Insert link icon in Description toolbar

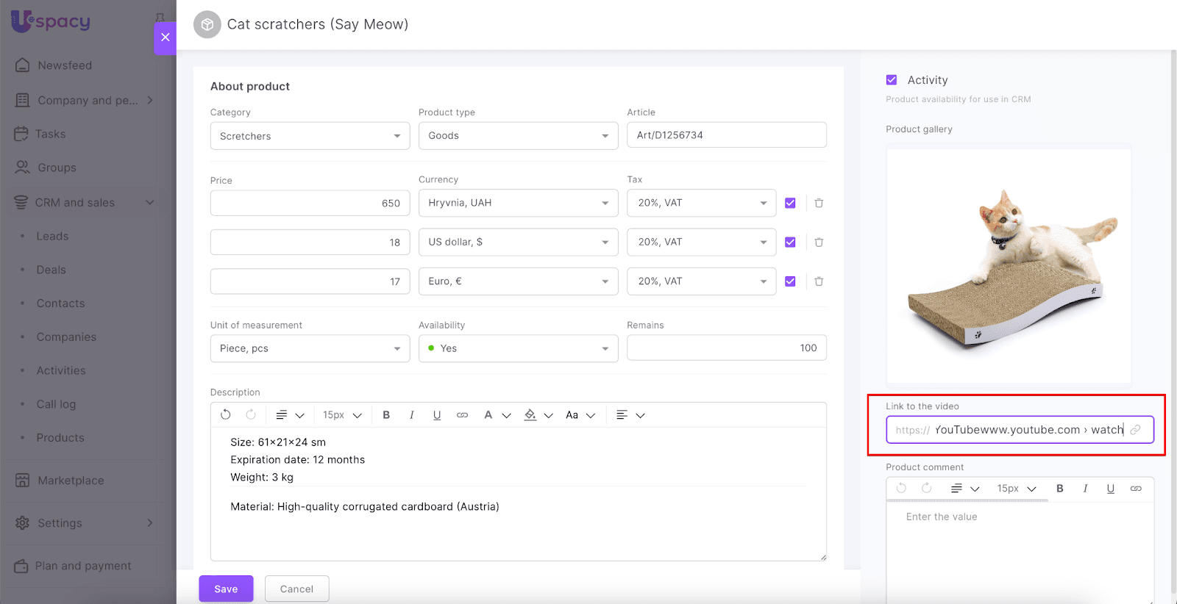point(462,415)
